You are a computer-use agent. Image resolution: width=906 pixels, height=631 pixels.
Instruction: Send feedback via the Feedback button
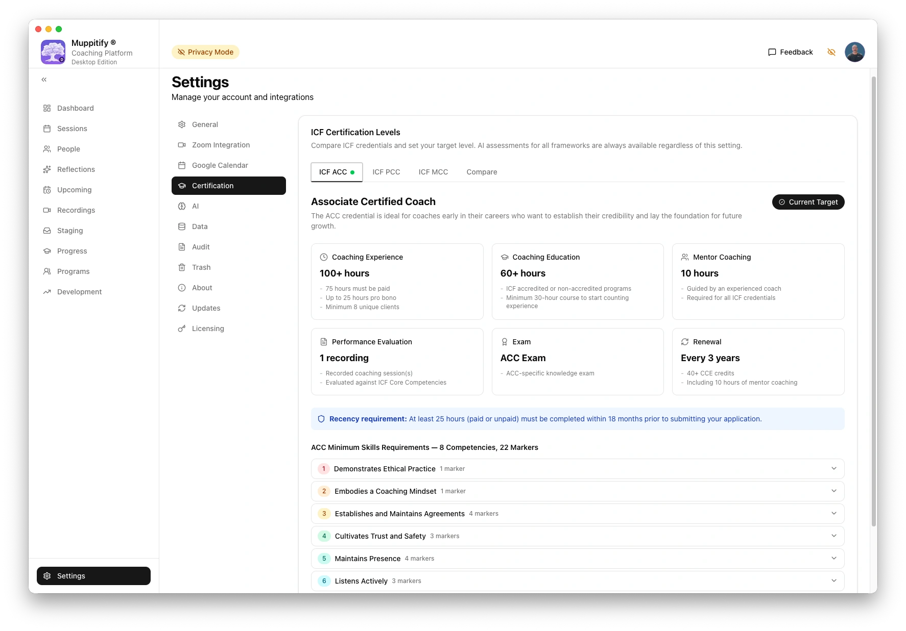tap(790, 52)
